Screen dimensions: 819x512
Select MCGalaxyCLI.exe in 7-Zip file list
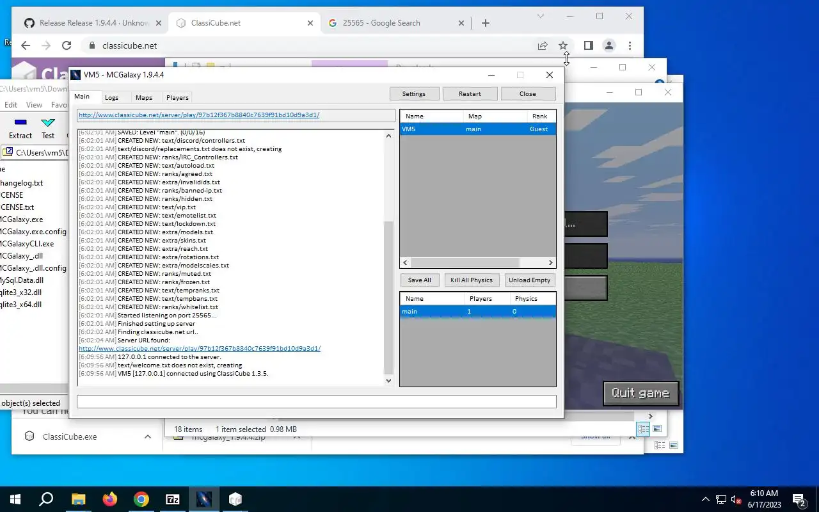[26, 244]
